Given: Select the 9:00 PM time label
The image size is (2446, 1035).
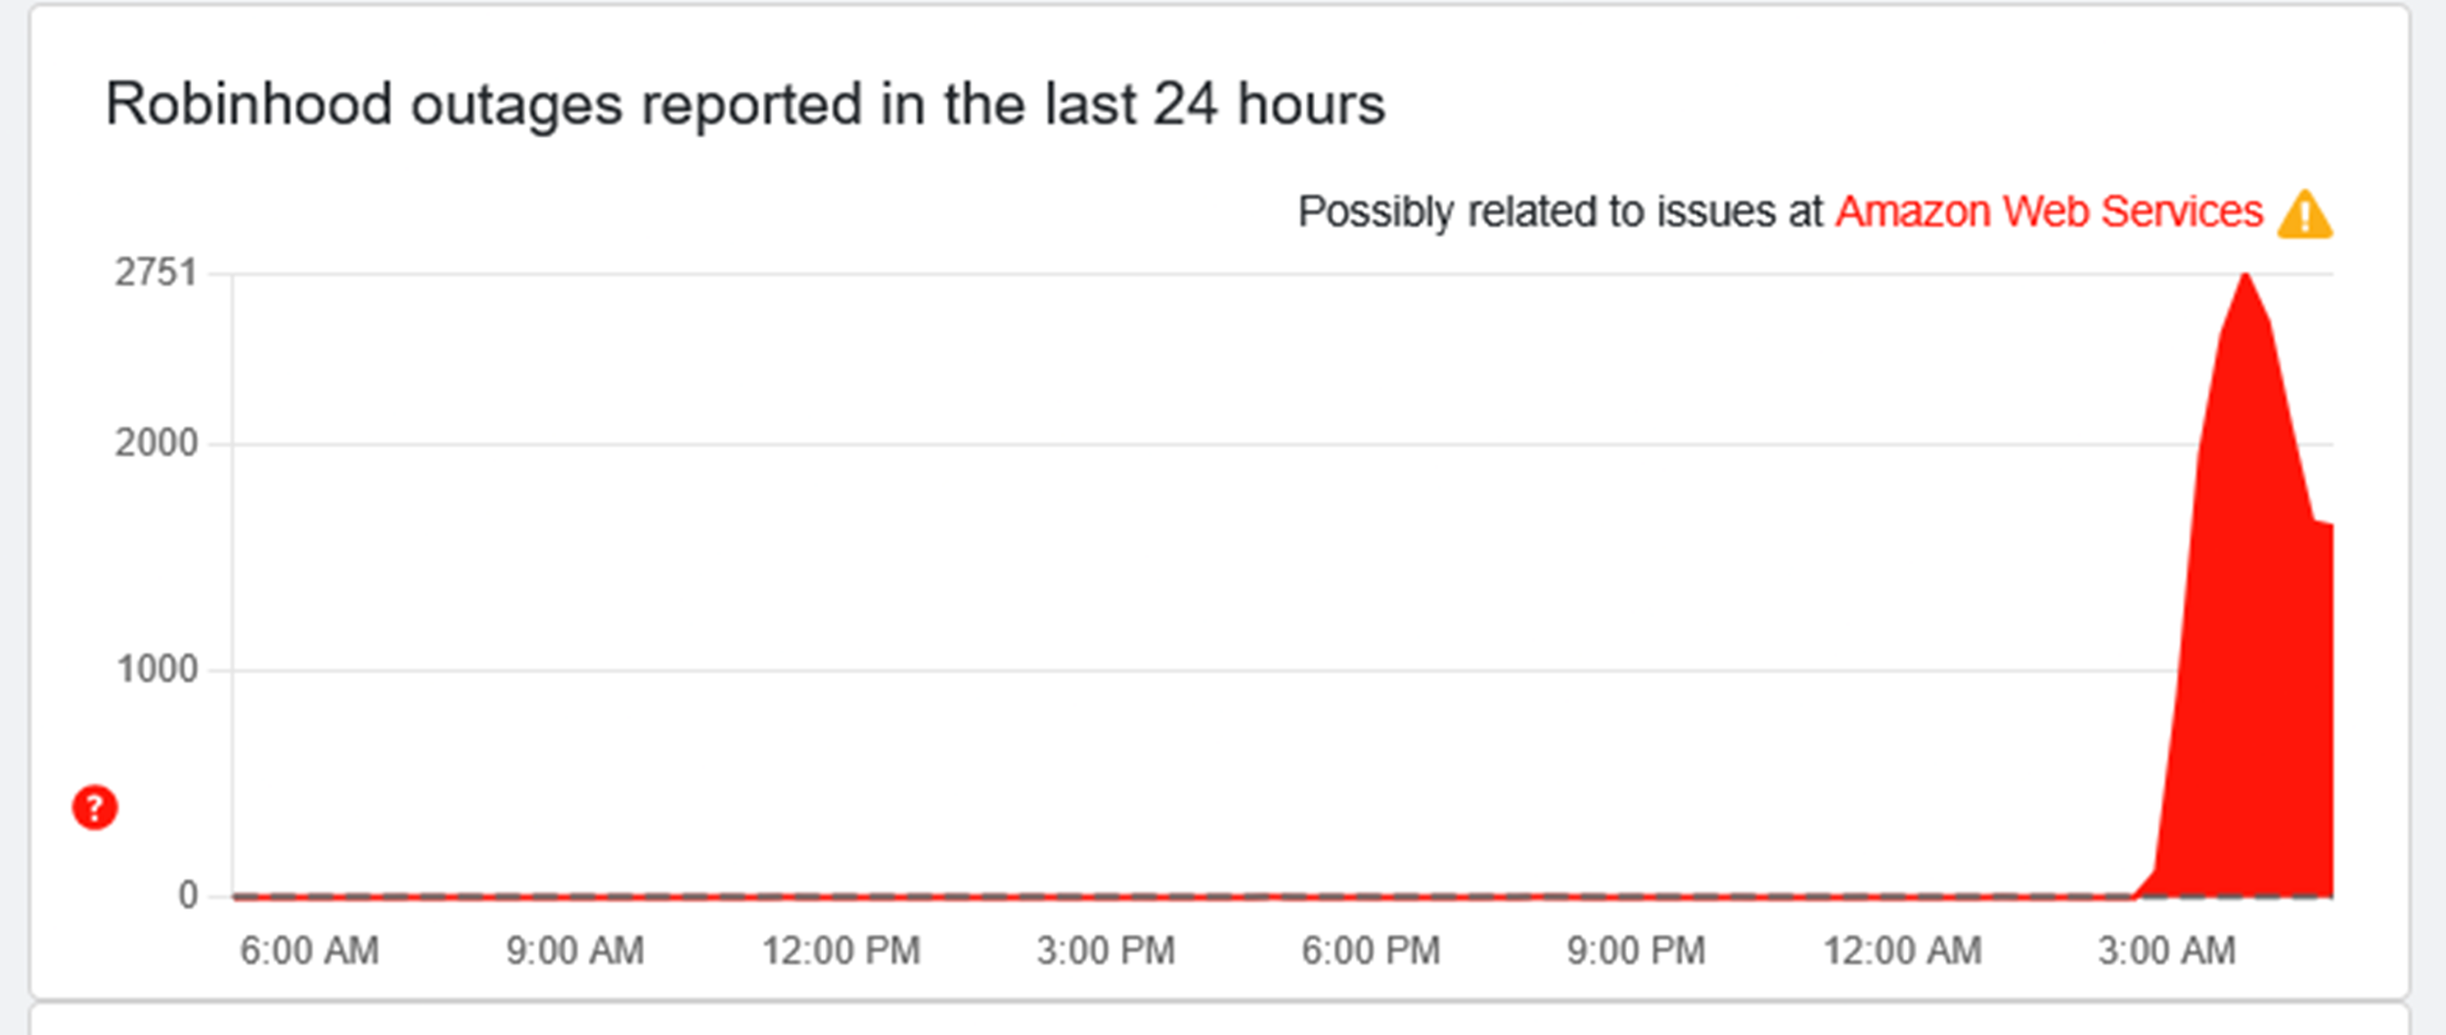Looking at the screenshot, I should (x=1636, y=951).
